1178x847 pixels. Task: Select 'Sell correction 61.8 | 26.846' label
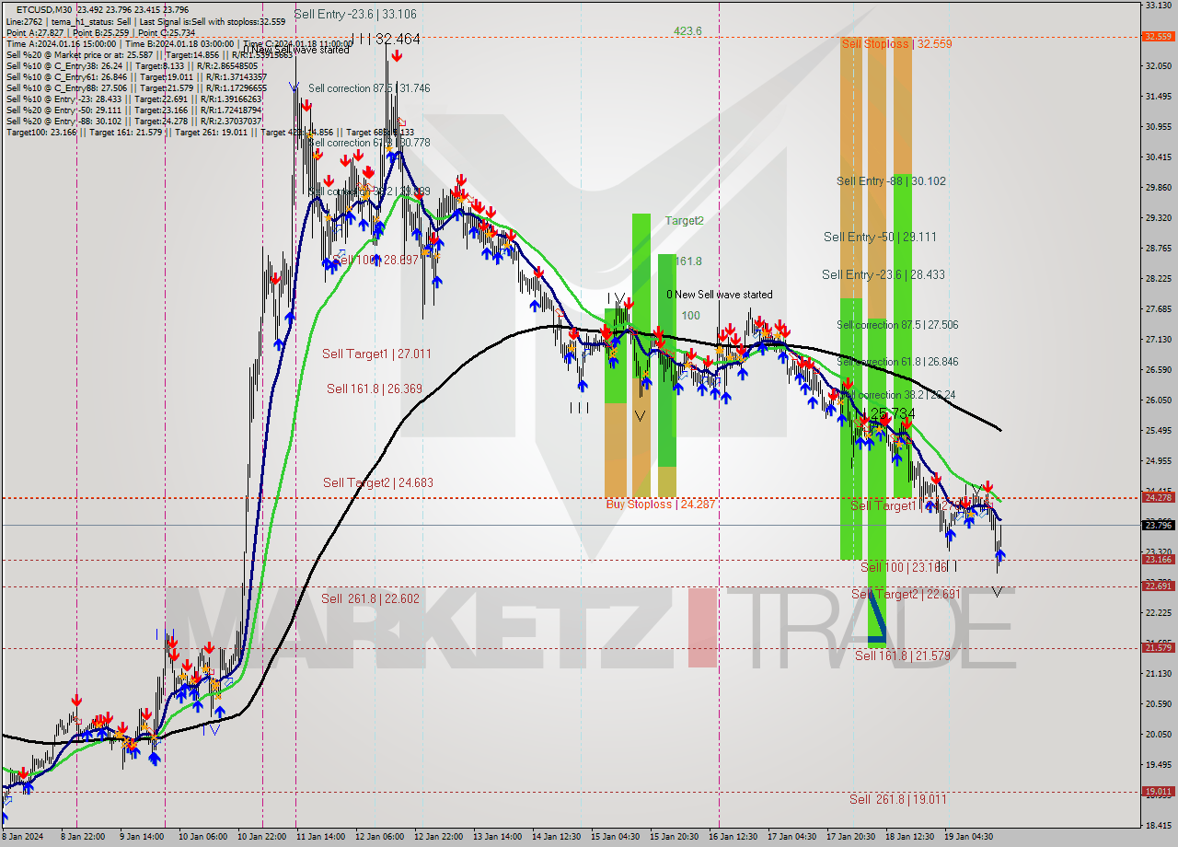(897, 362)
